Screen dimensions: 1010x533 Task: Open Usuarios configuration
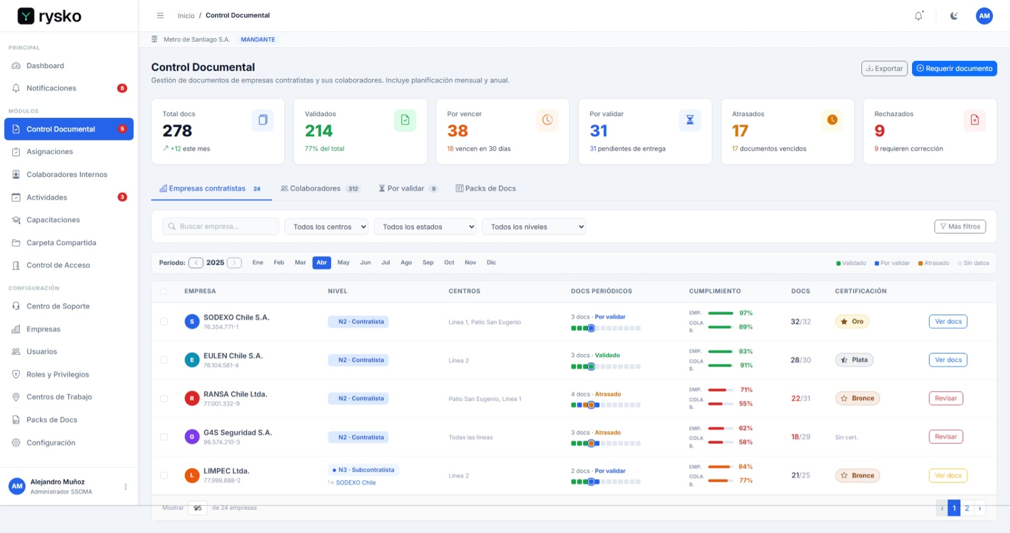tap(69, 352)
